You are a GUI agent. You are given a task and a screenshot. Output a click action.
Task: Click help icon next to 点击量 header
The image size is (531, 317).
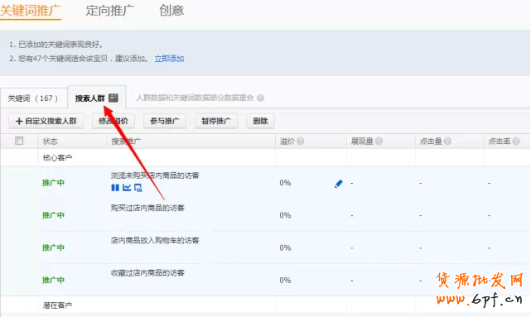pos(447,142)
